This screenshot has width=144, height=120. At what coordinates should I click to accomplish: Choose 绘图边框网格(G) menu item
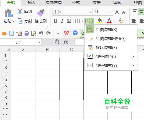coord(111,39)
